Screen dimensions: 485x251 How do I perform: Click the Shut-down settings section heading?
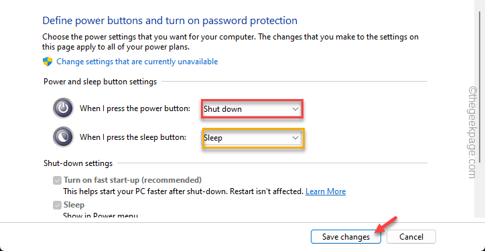click(x=78, y=163)
